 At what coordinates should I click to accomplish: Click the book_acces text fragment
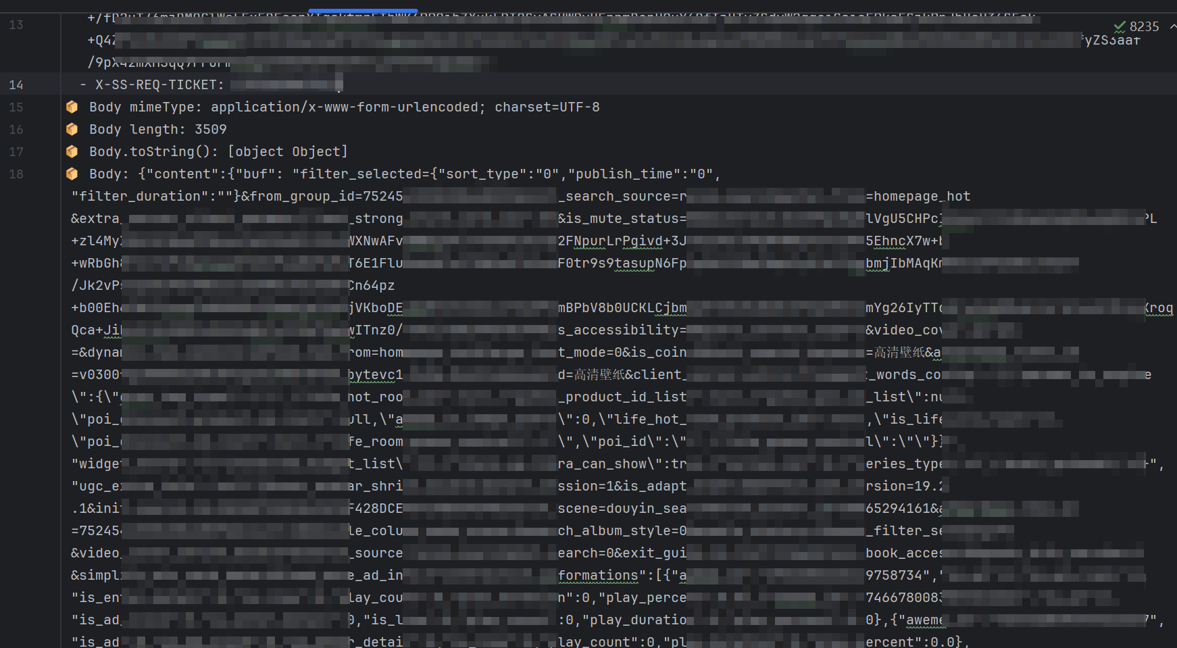pos(904,553)
